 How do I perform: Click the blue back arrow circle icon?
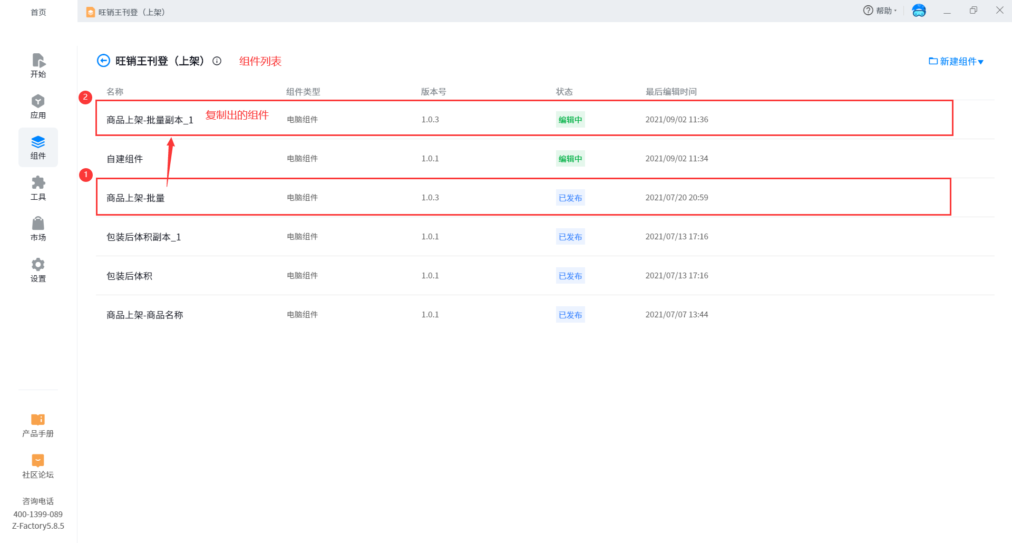tap(103, 61)
